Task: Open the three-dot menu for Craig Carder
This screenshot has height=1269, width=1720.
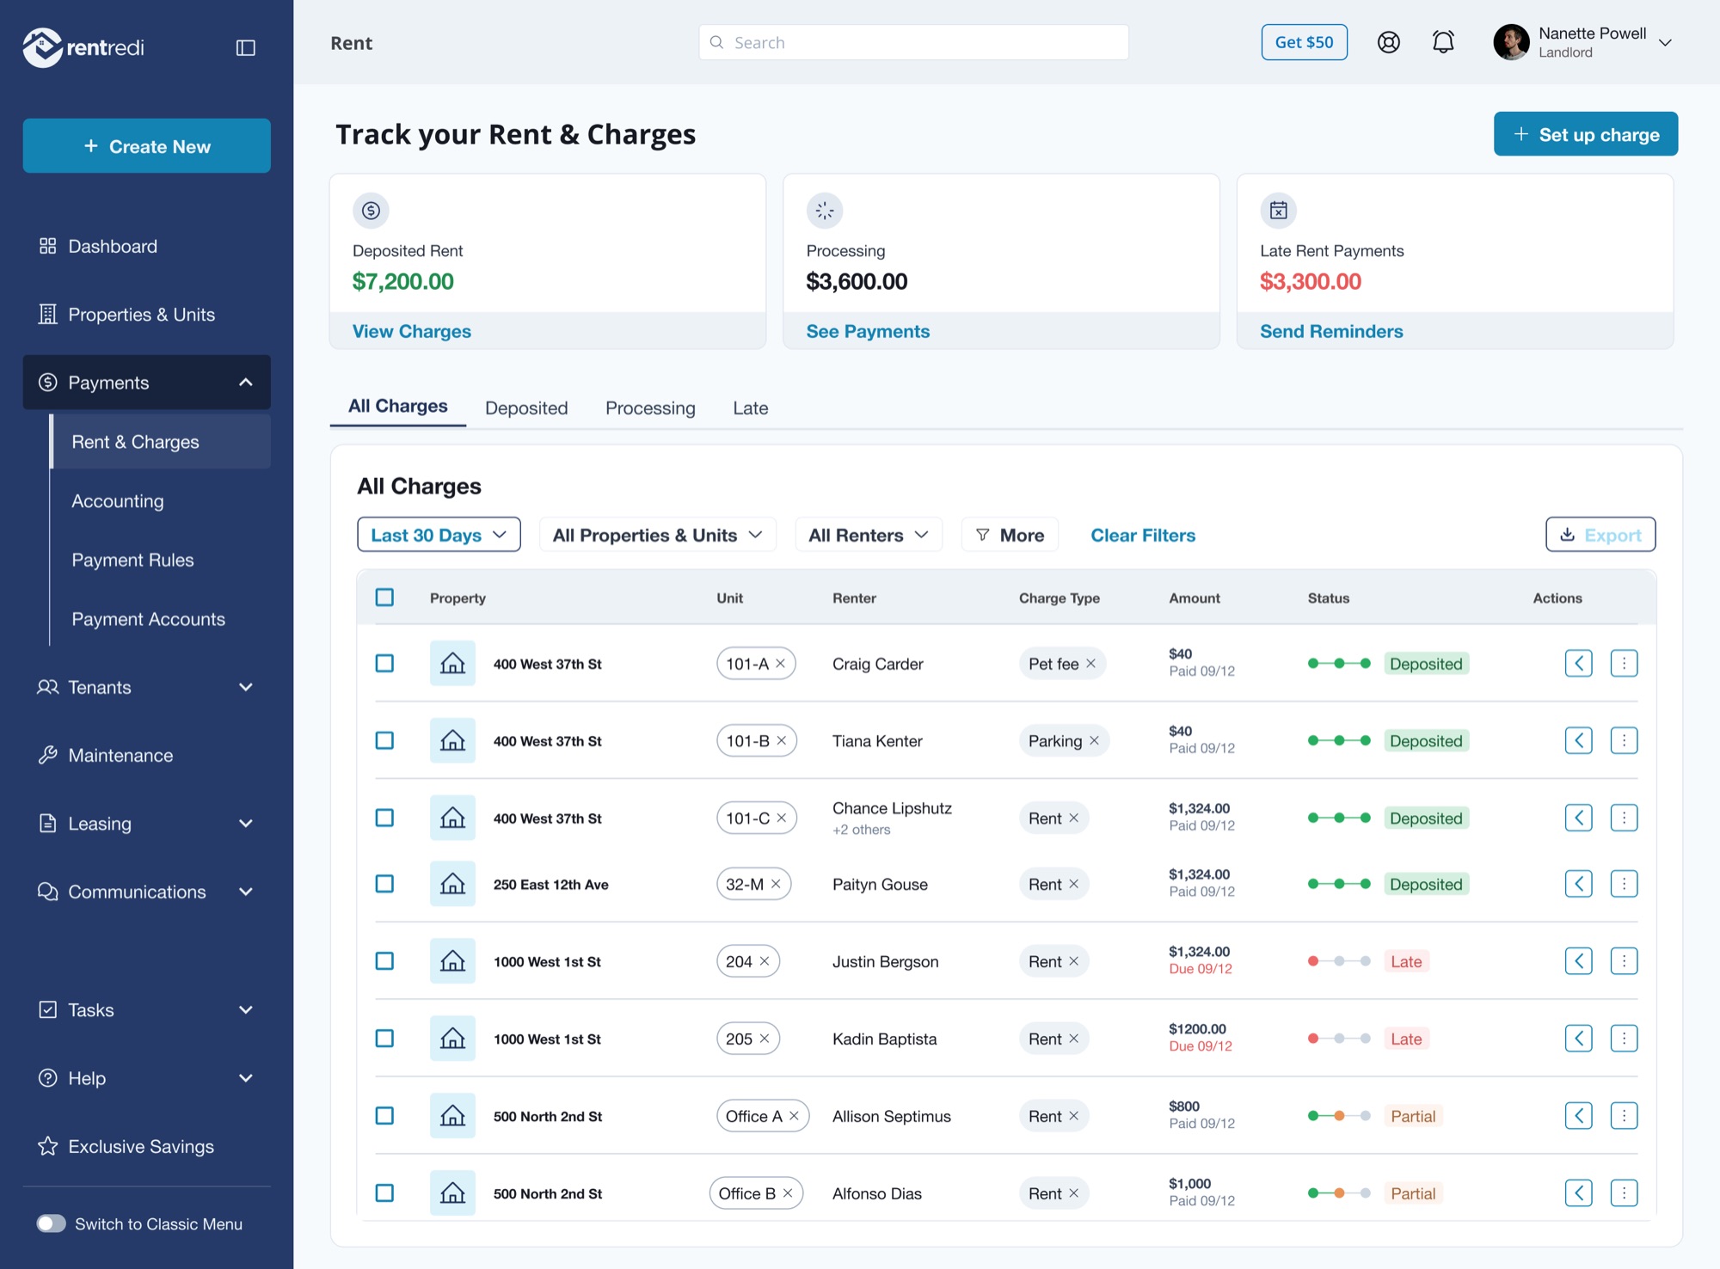Action: [x=1624, y=663]
